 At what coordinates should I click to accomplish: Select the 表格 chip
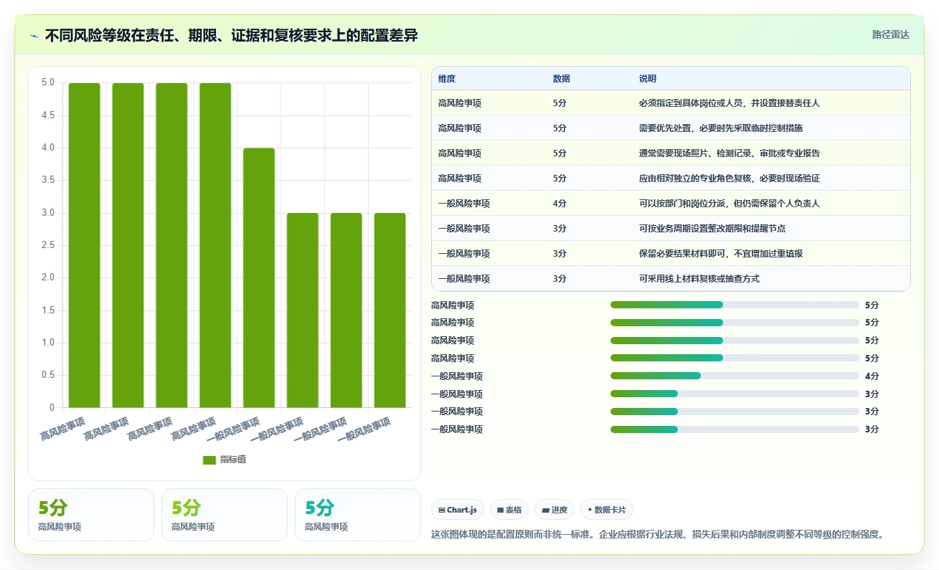(x=509, y=510)
